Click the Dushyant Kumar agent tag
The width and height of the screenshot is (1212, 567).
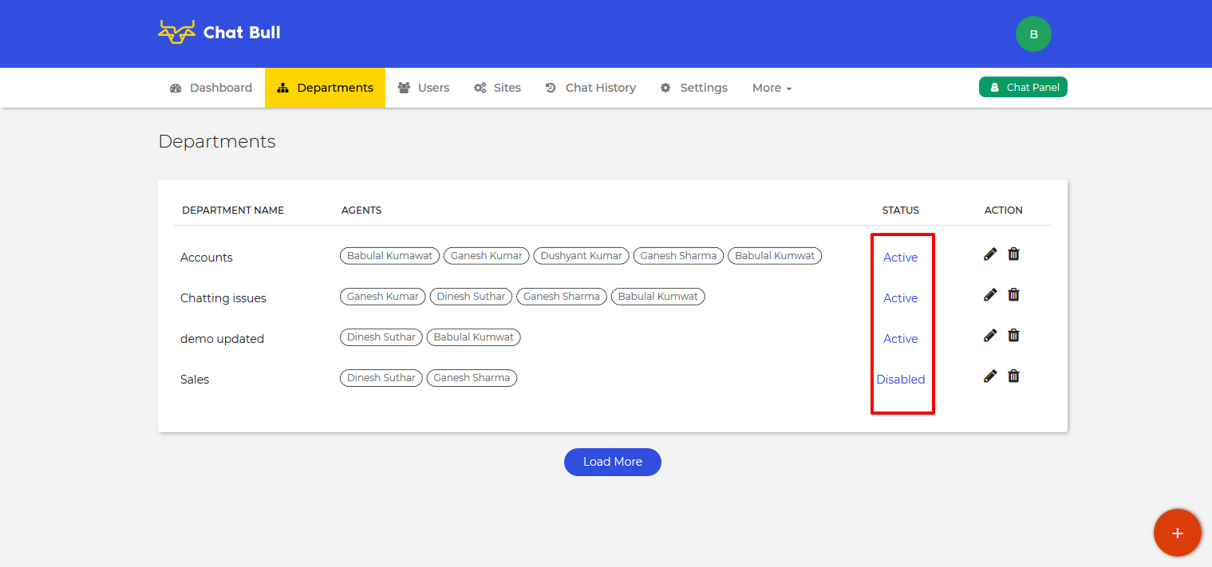[581, 256]
